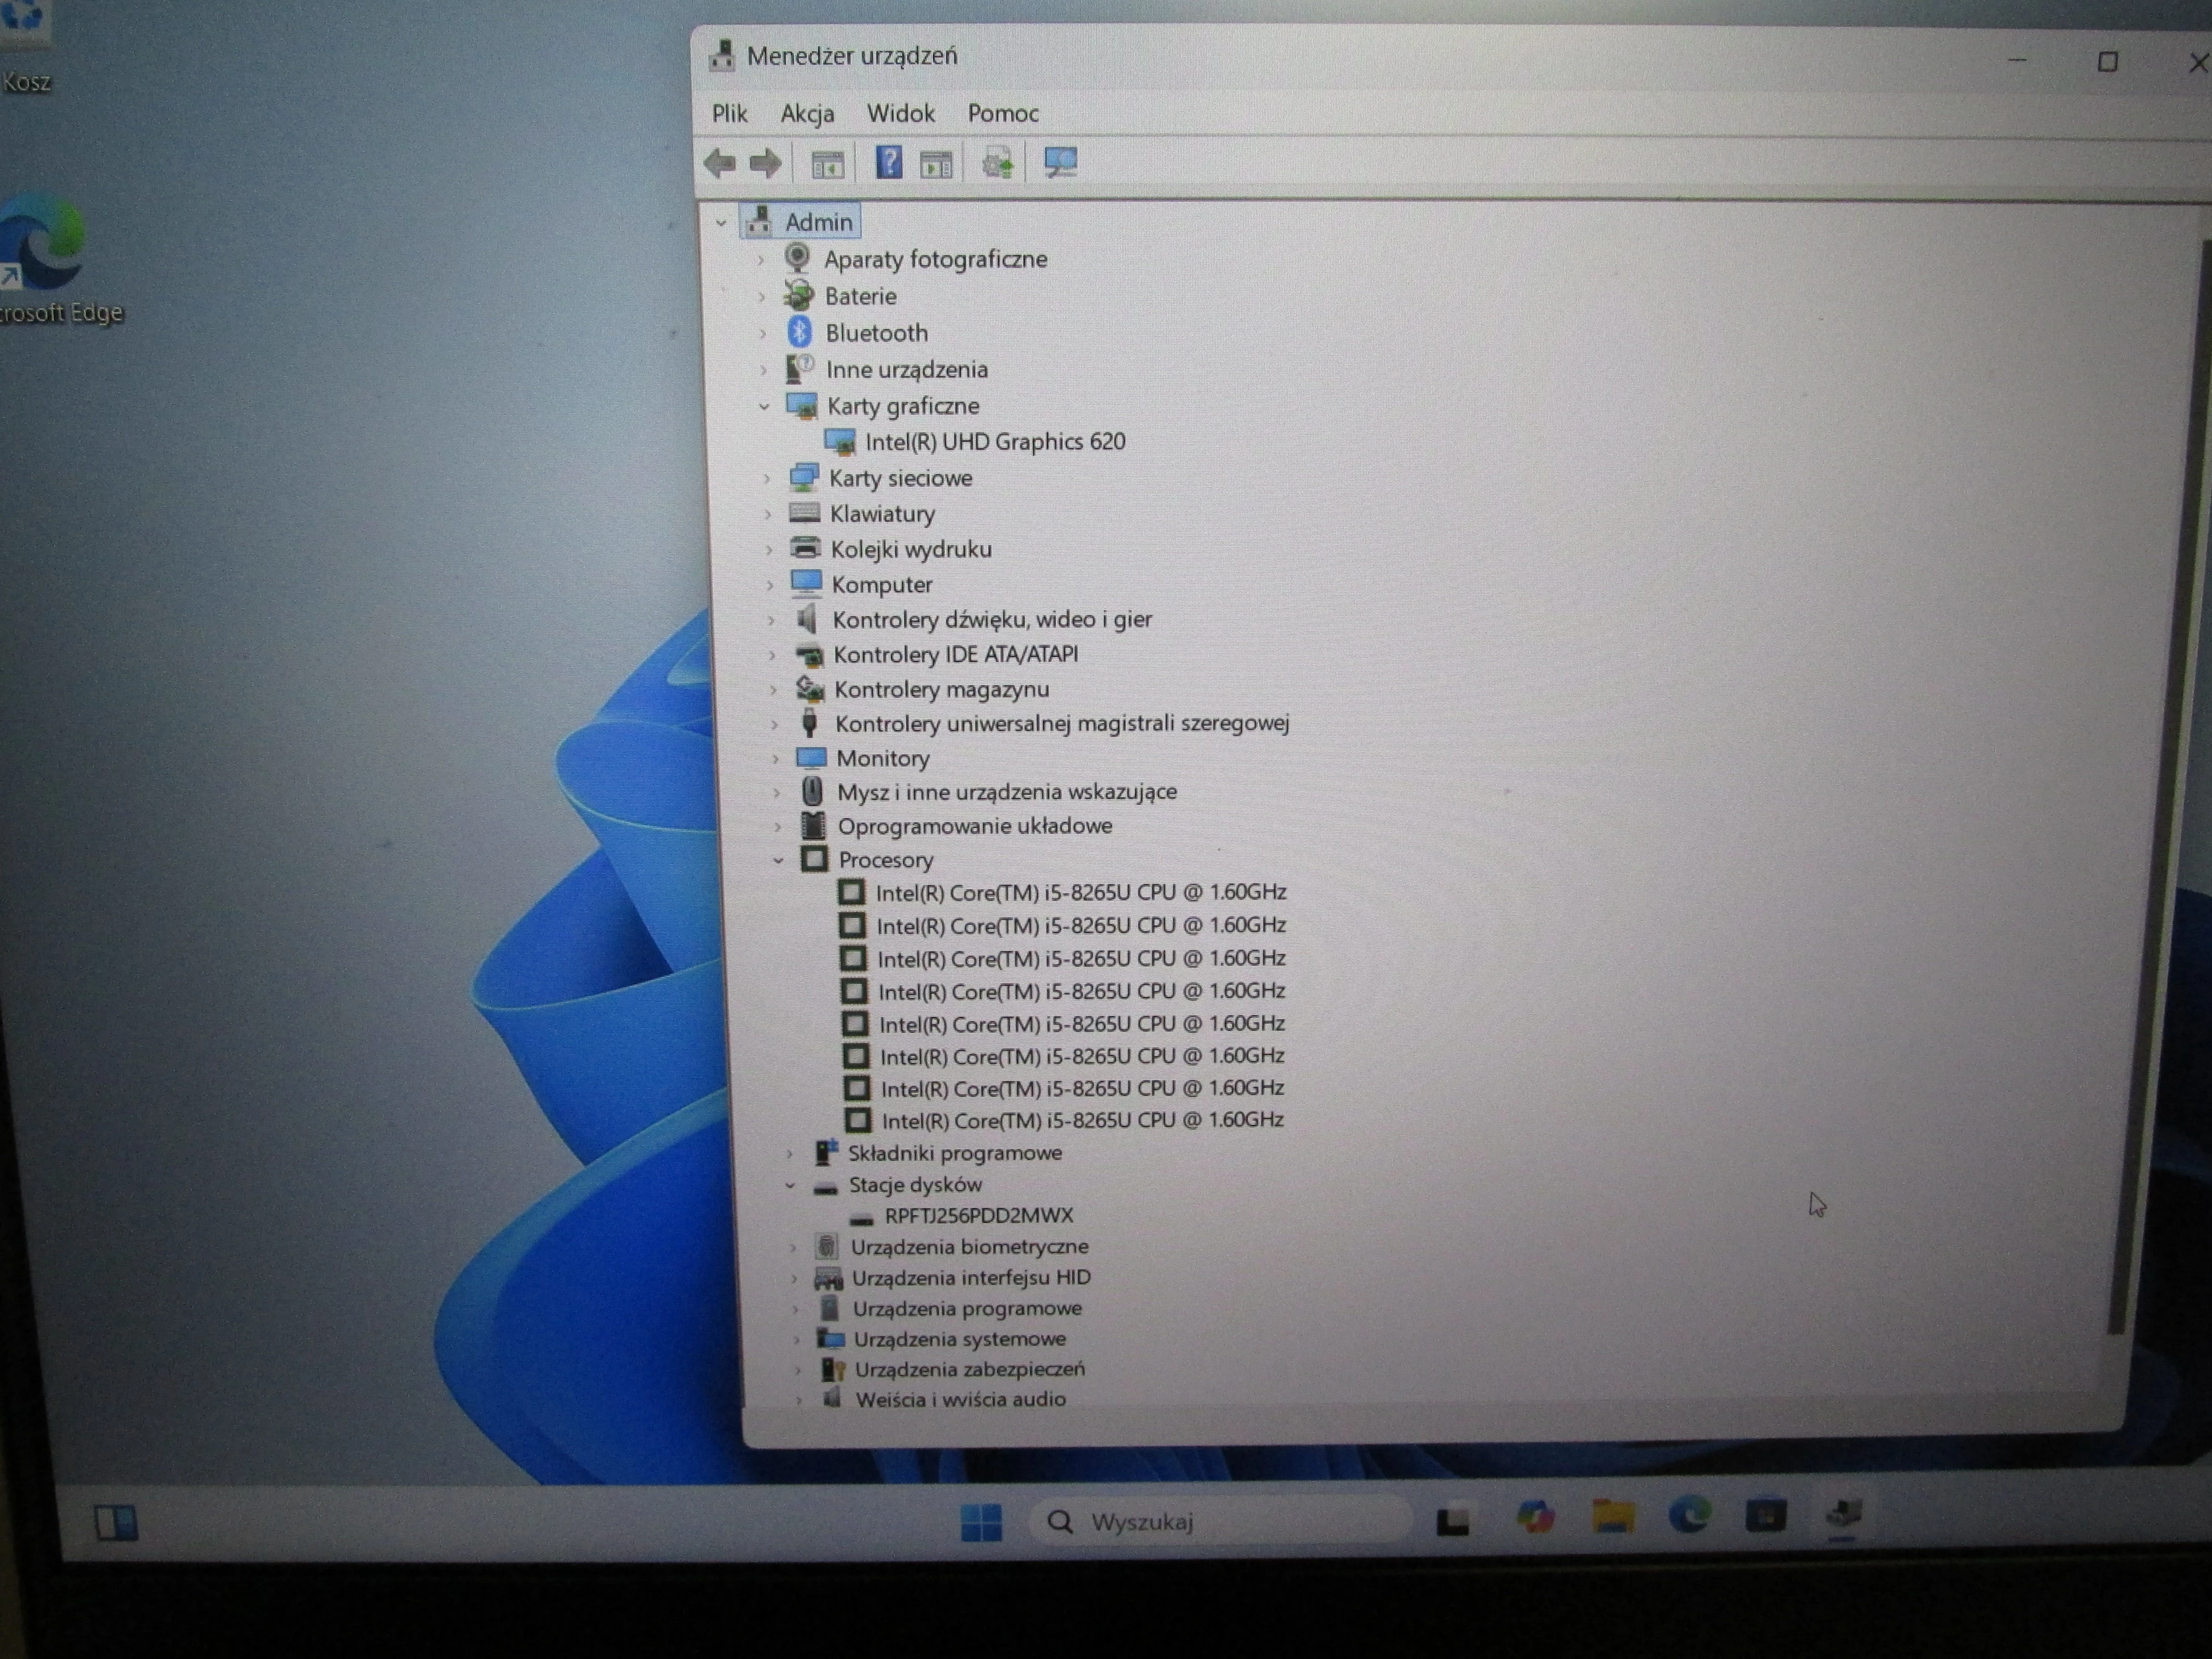Open the Plik menu
Viewport: 2212px width, 1659px height.
[x=728, y=113]
